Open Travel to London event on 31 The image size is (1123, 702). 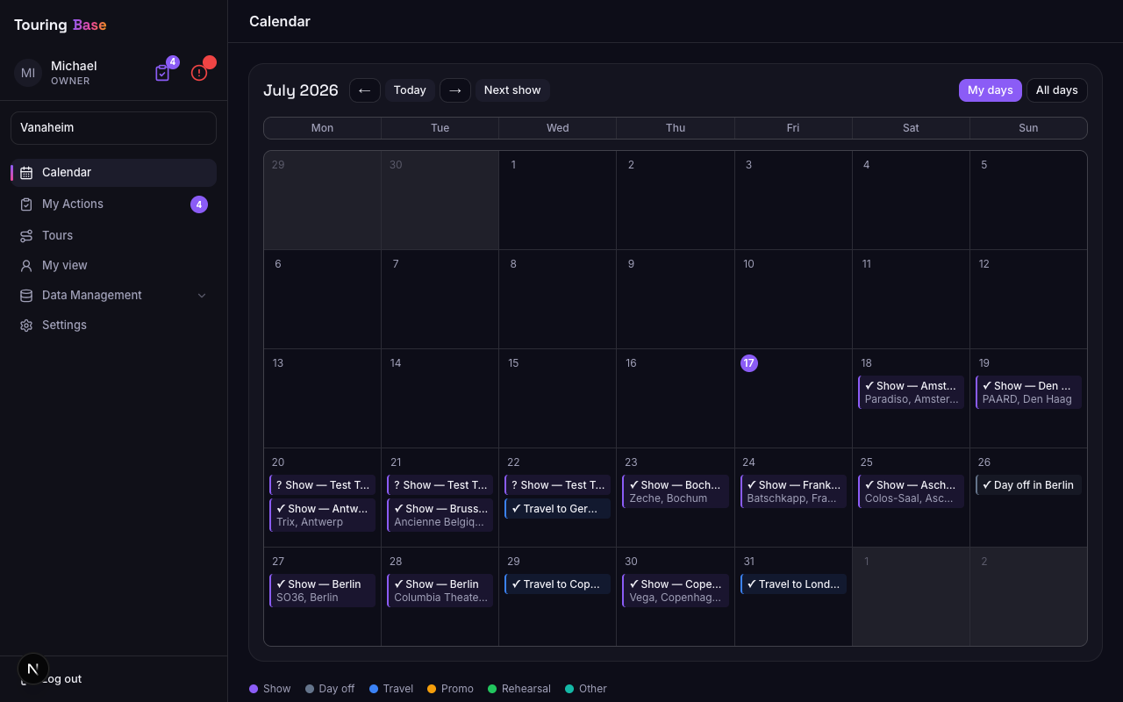point(793,584)
